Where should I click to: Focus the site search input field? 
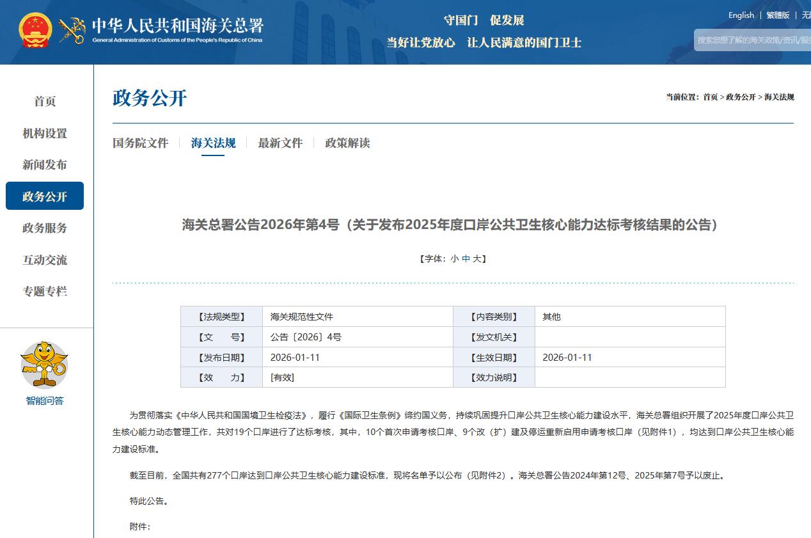pos(753,40)
